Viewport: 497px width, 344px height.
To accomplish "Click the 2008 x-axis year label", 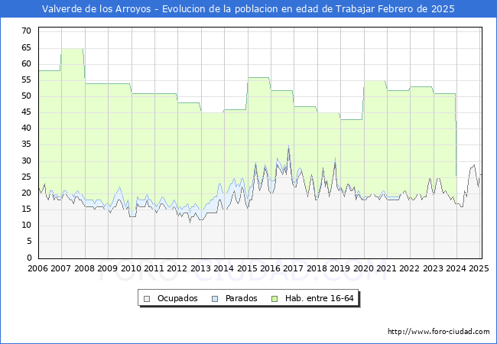I will click(84, 268).
